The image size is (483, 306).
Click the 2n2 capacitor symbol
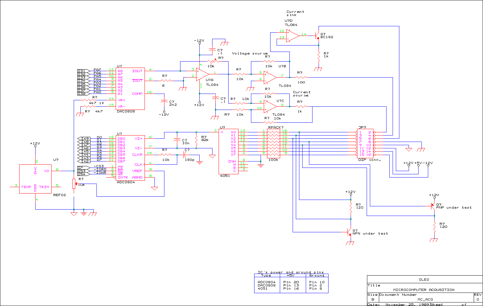pyautogui.click(x=164, y=101)
